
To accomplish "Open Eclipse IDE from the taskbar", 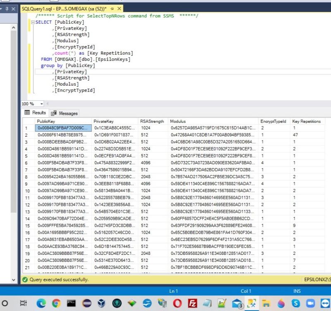I will pyautogui.click(x=86, y=303).
